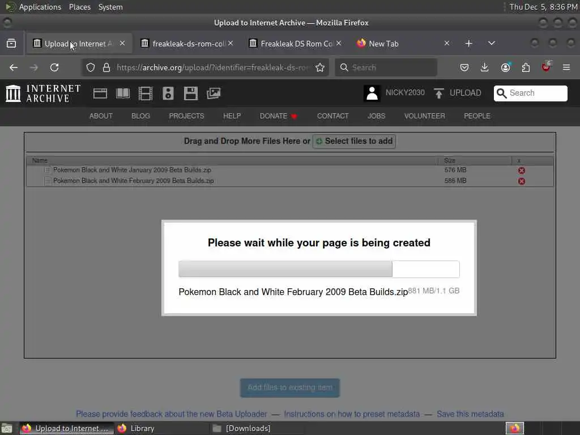Image resolution: width=580 pixels, height=435 pixels.
Task: Click the CONTACT navigation link
Action: [332, 116]
